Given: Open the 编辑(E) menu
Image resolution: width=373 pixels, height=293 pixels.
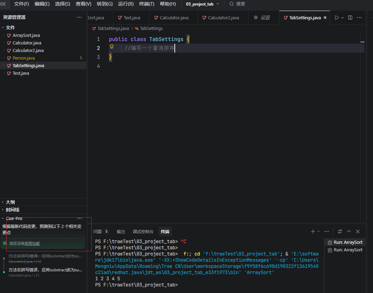Looking at the screenshot, I should pyautogui.click(x=42, y=4).
